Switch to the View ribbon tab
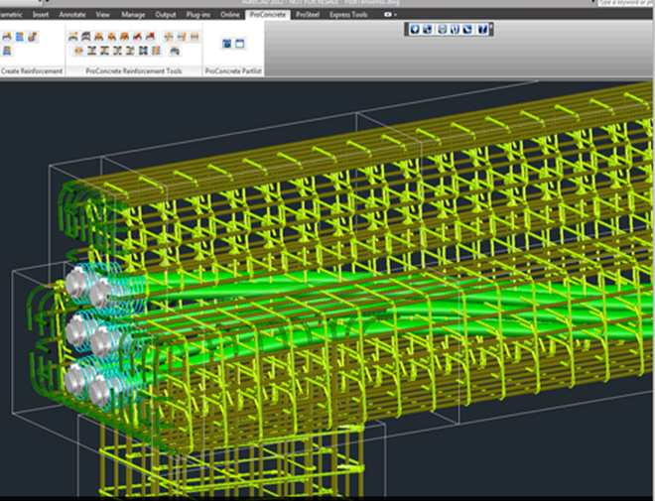This screenshot has width=655, height=501. 103,15
